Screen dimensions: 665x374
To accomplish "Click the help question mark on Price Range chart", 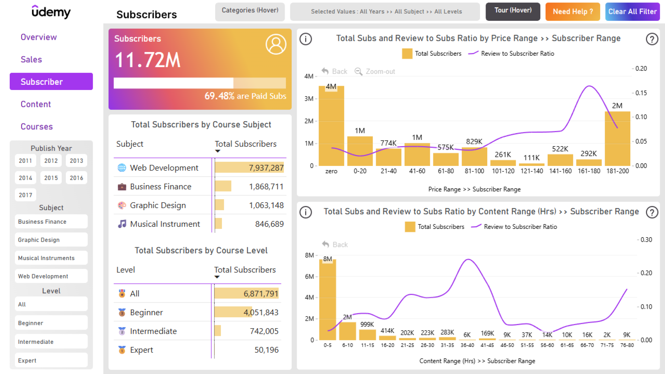I will [x=652, y=39].
